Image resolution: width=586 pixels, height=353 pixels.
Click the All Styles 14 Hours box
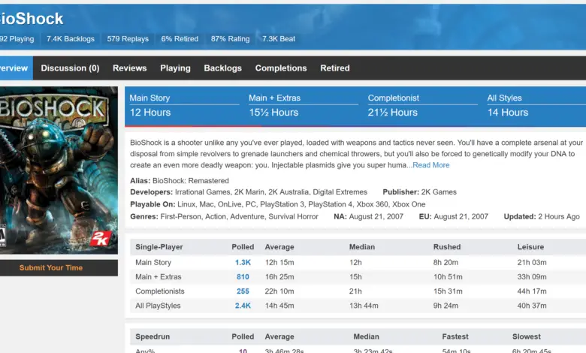coord(536,106)
